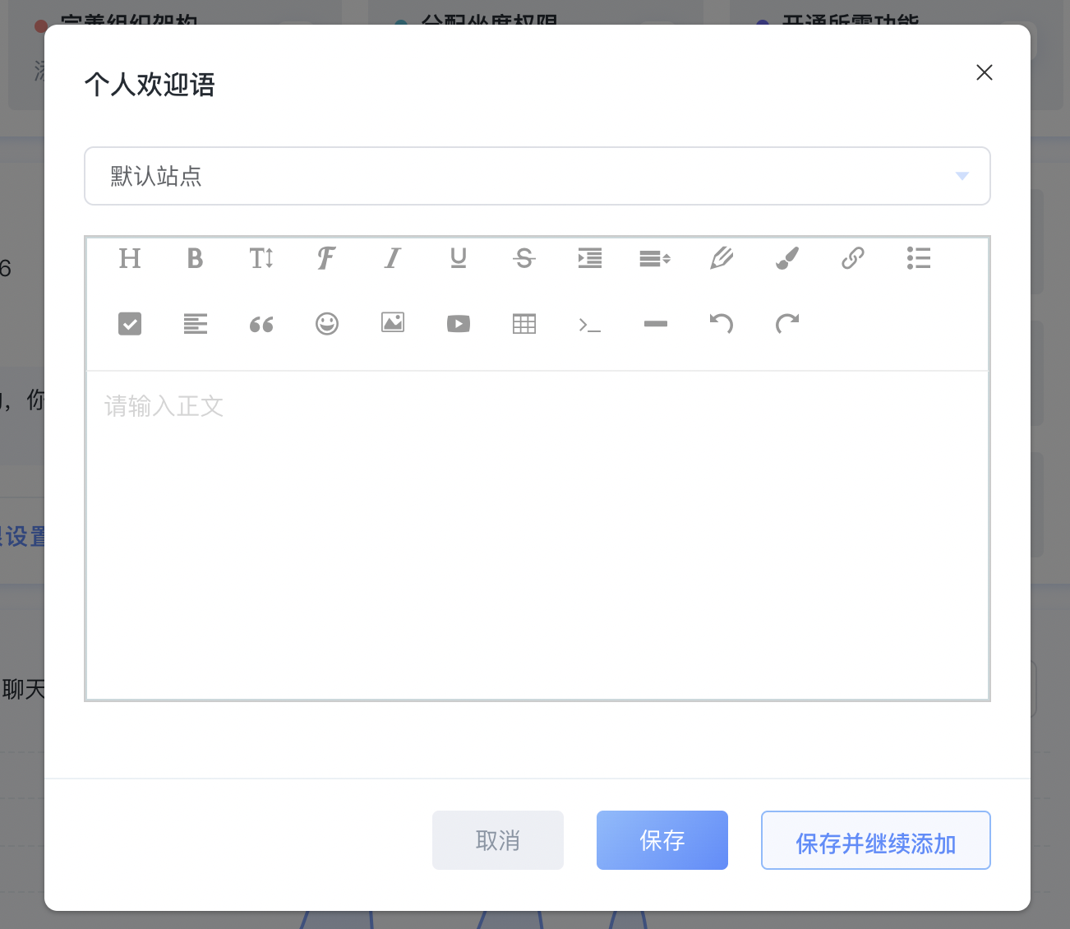Pick a text color with the pen icon

[722, 258]
